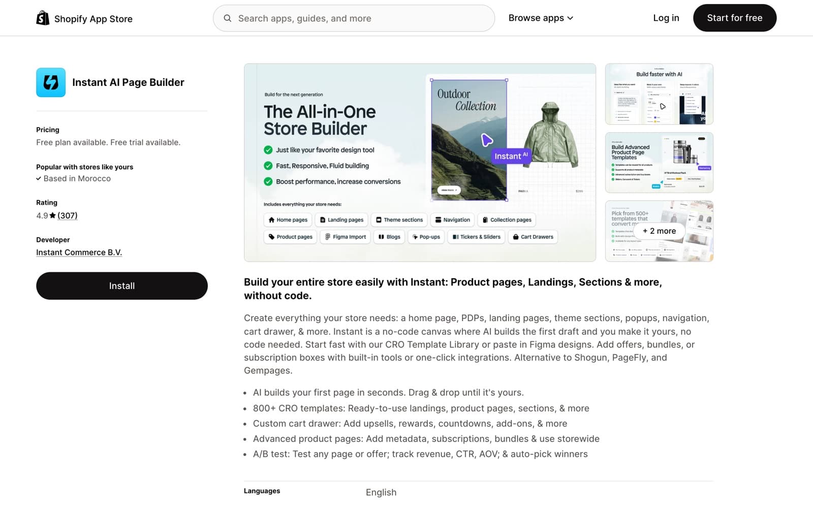Screen dimensions: 813x508
Task: Click the Shopify App Store title
Action: [x=93, y=19]
